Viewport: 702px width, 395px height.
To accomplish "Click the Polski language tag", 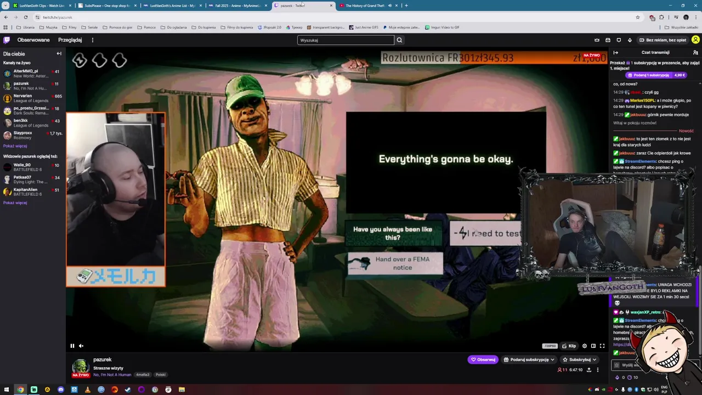I will [161, 375].
